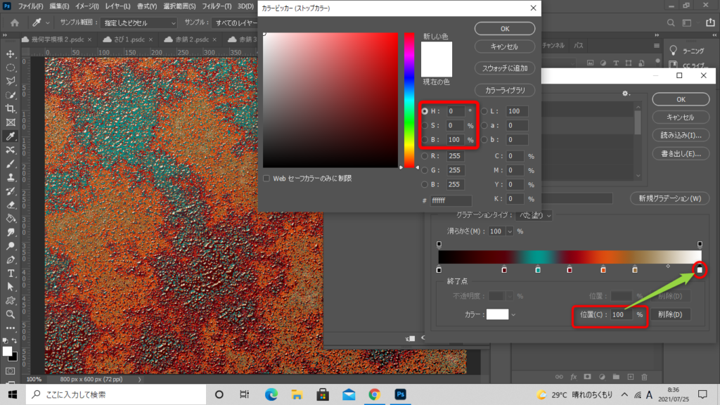Select the Custom Shape tool
The height and width of the screenshot is (405, 720).
[10, 301]
